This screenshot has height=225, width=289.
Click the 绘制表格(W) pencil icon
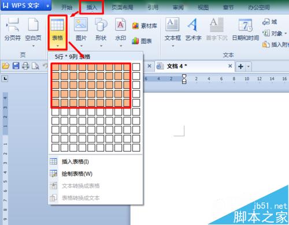53,174
